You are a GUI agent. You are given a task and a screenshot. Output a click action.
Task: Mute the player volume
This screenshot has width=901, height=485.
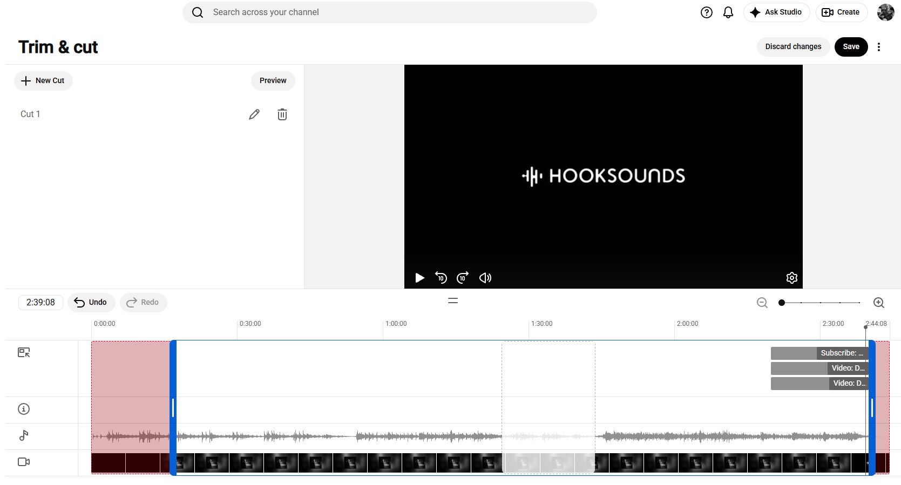[485, 278]
